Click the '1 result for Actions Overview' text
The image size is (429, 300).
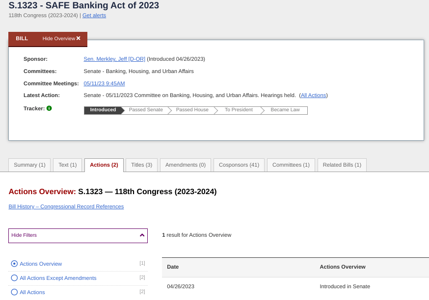[x=197, y=235]
